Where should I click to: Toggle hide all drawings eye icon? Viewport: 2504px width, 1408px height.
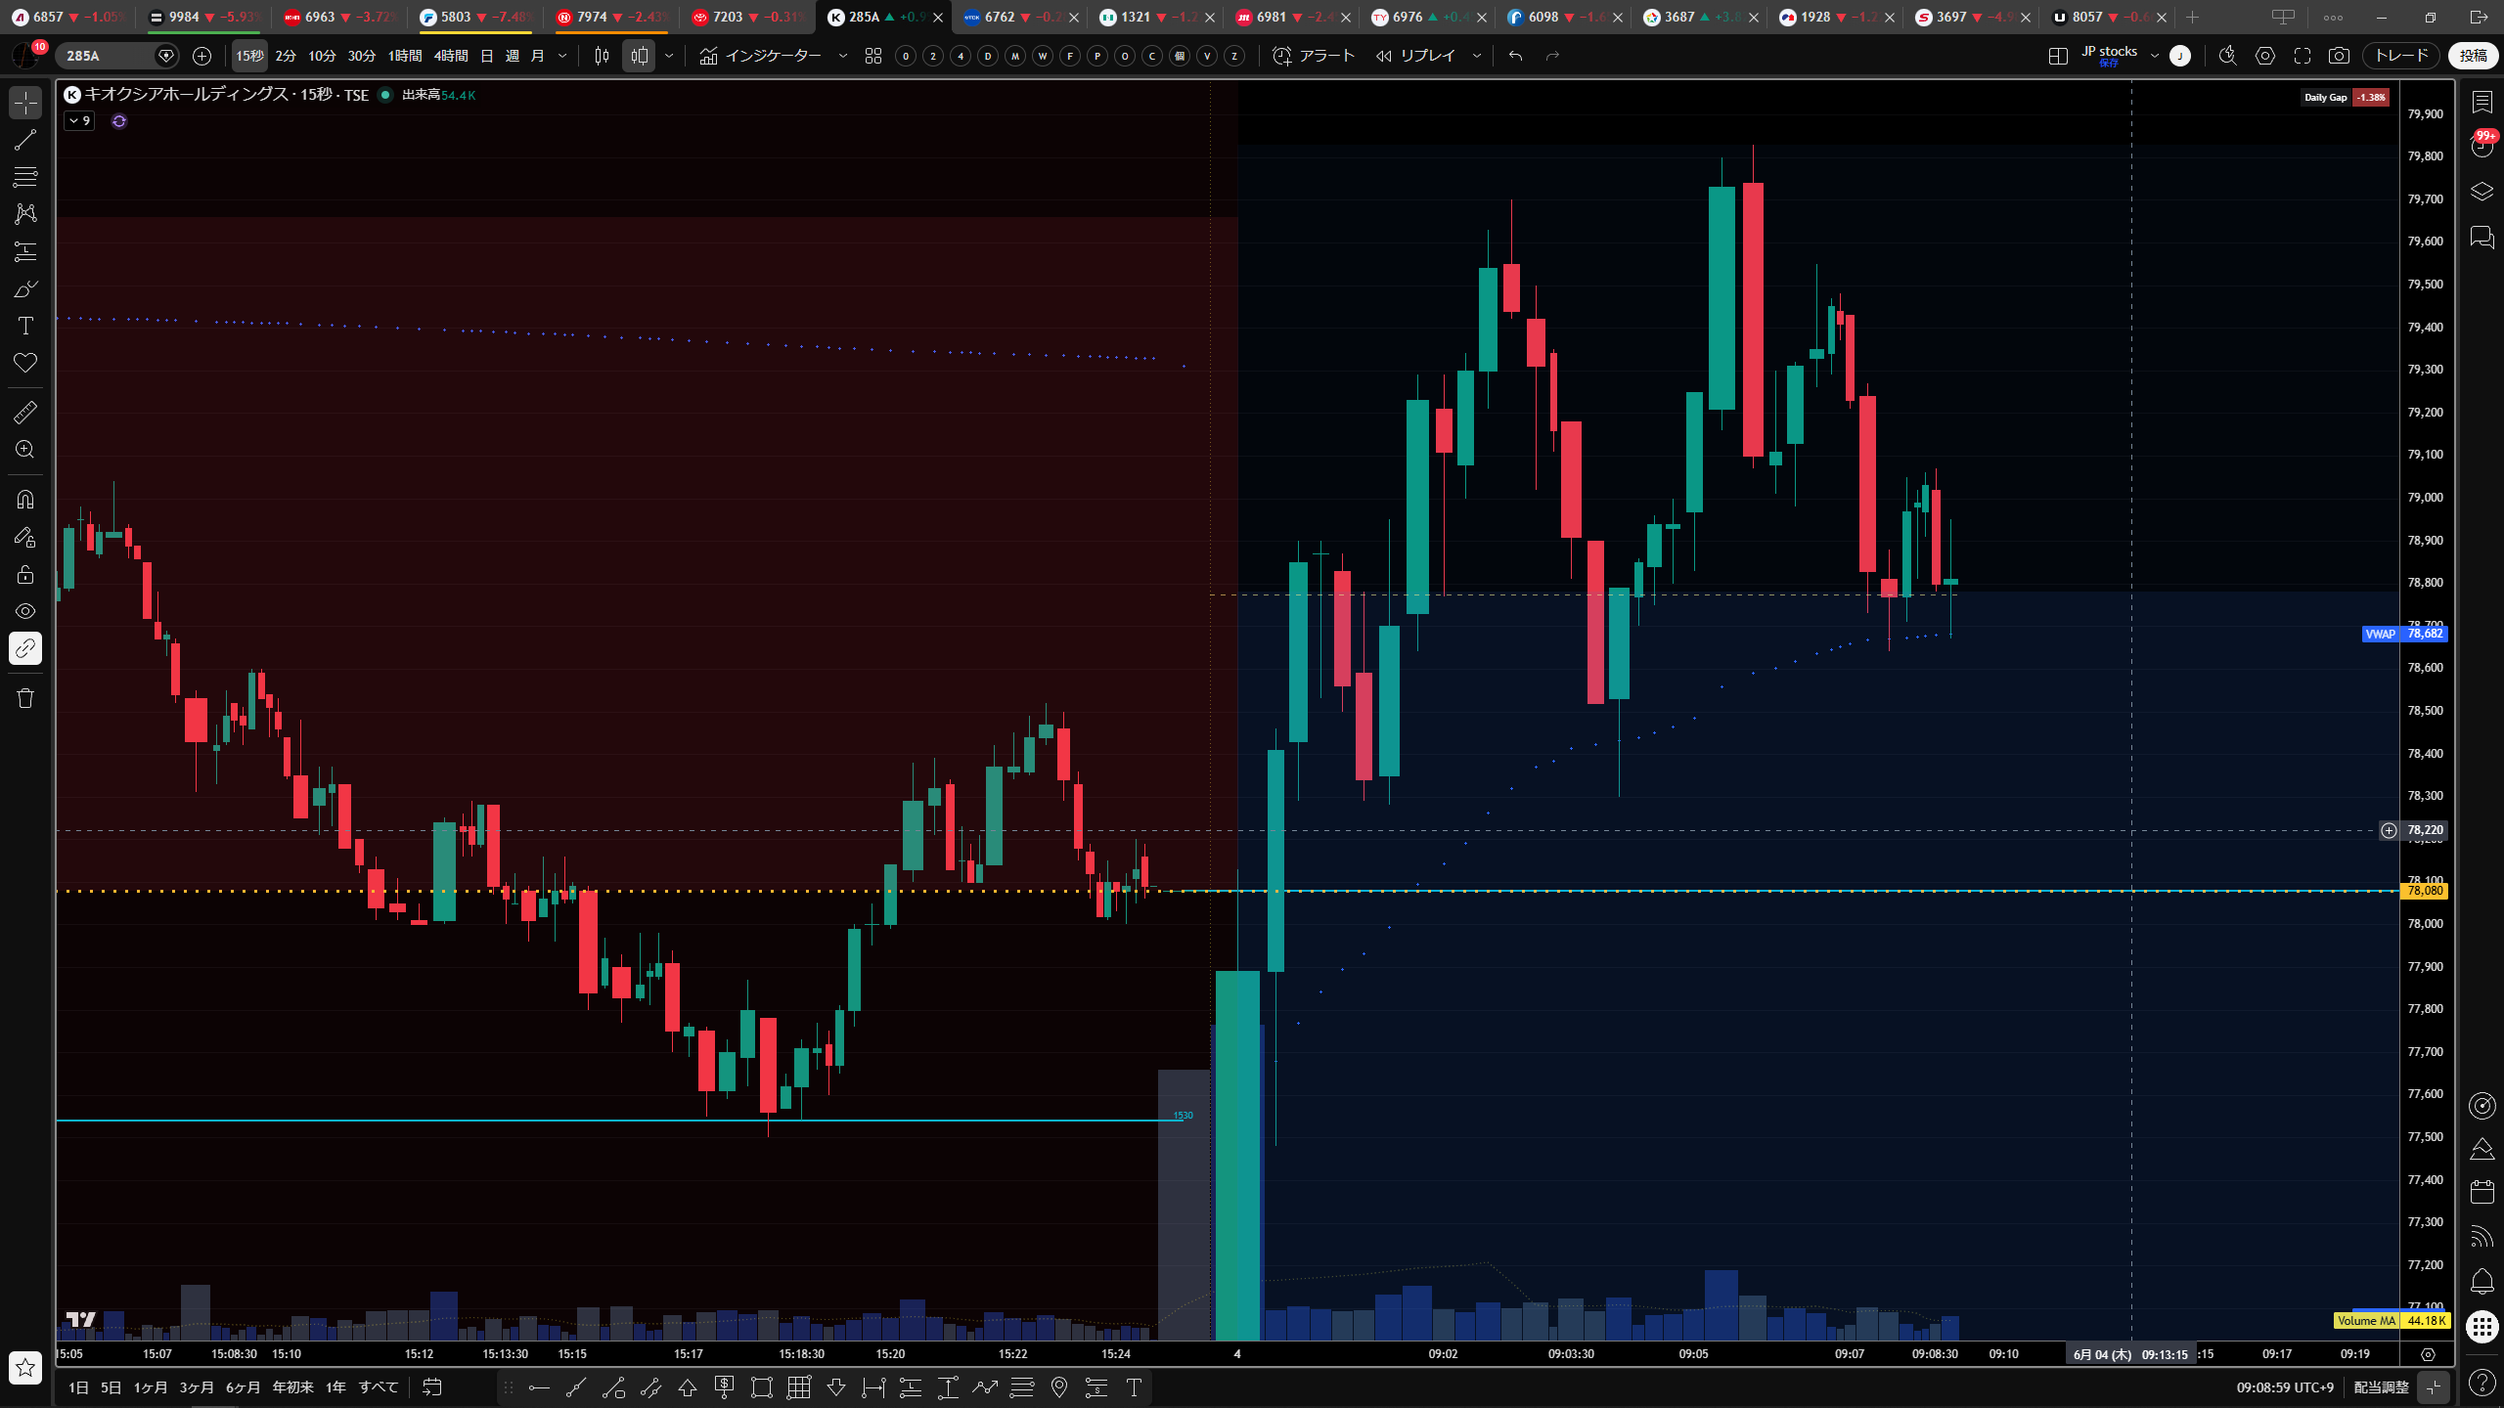(x=25, y=611)
